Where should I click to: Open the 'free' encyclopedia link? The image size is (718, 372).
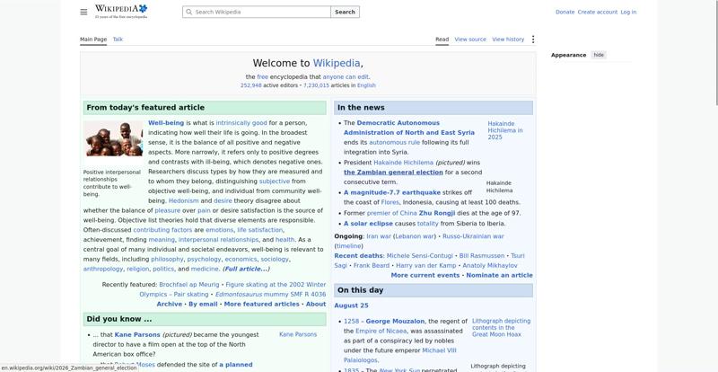(262, 77)
